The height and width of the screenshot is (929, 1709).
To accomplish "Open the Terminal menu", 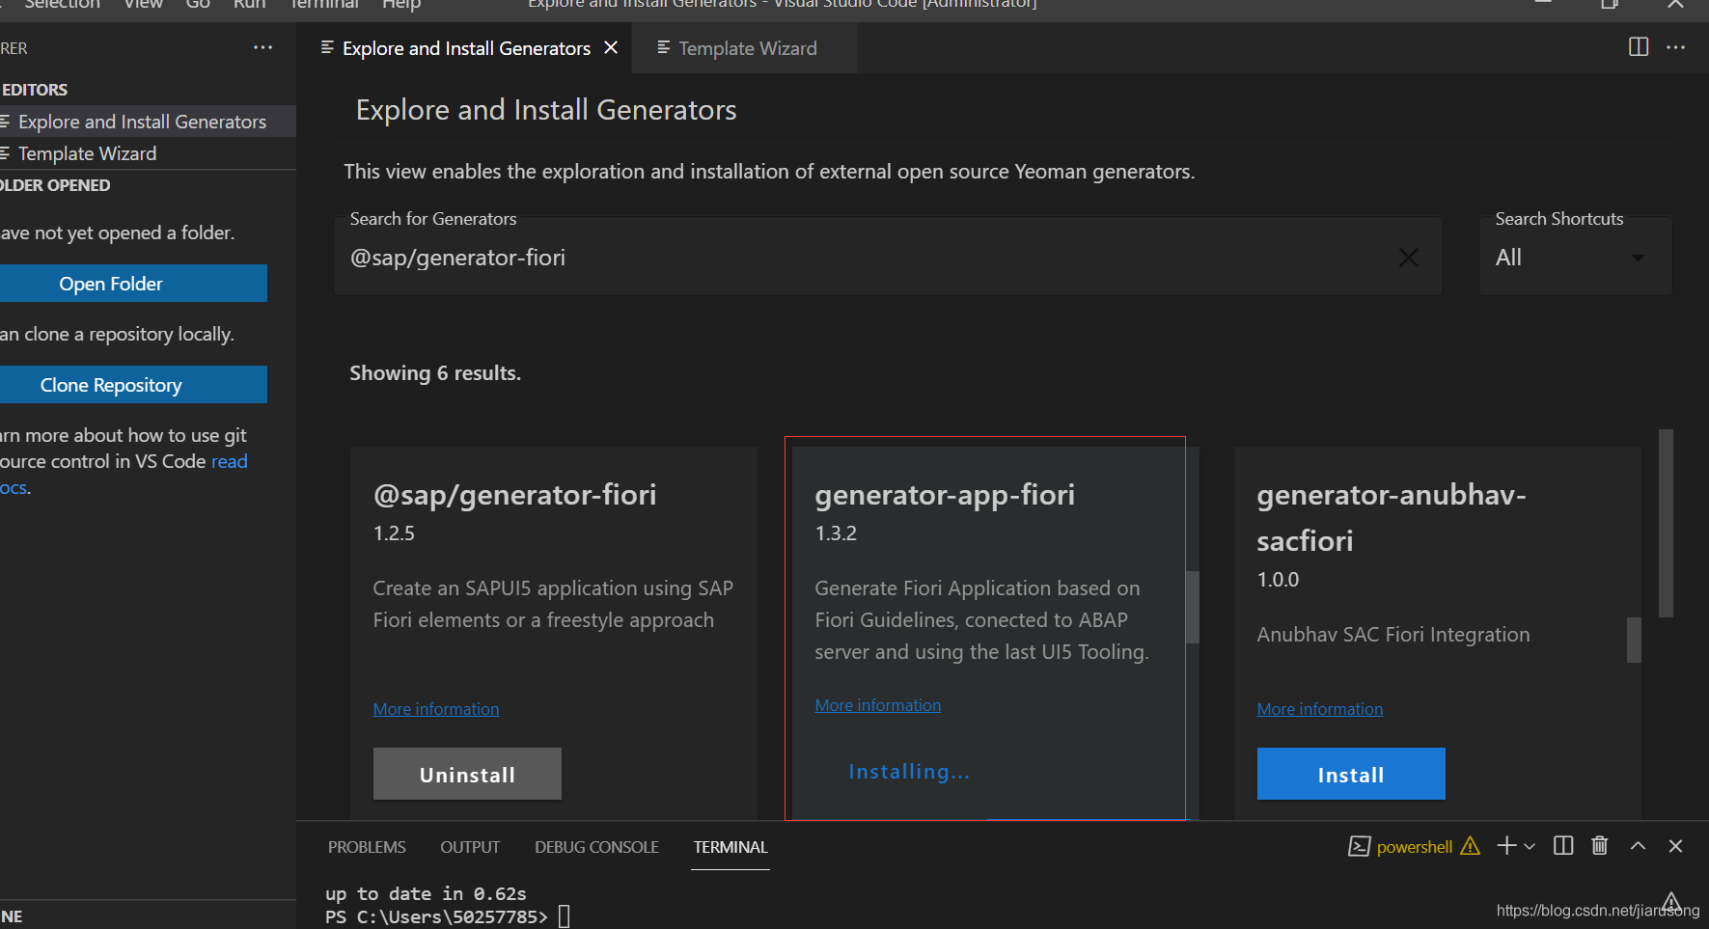I will coord(324,4).
